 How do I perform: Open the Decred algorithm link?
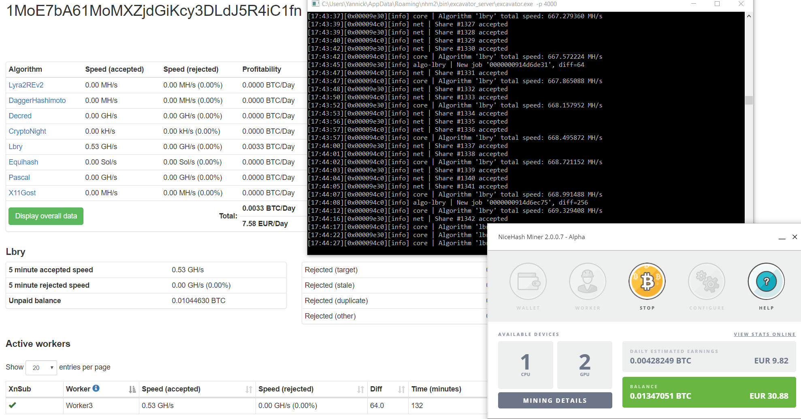20,116
